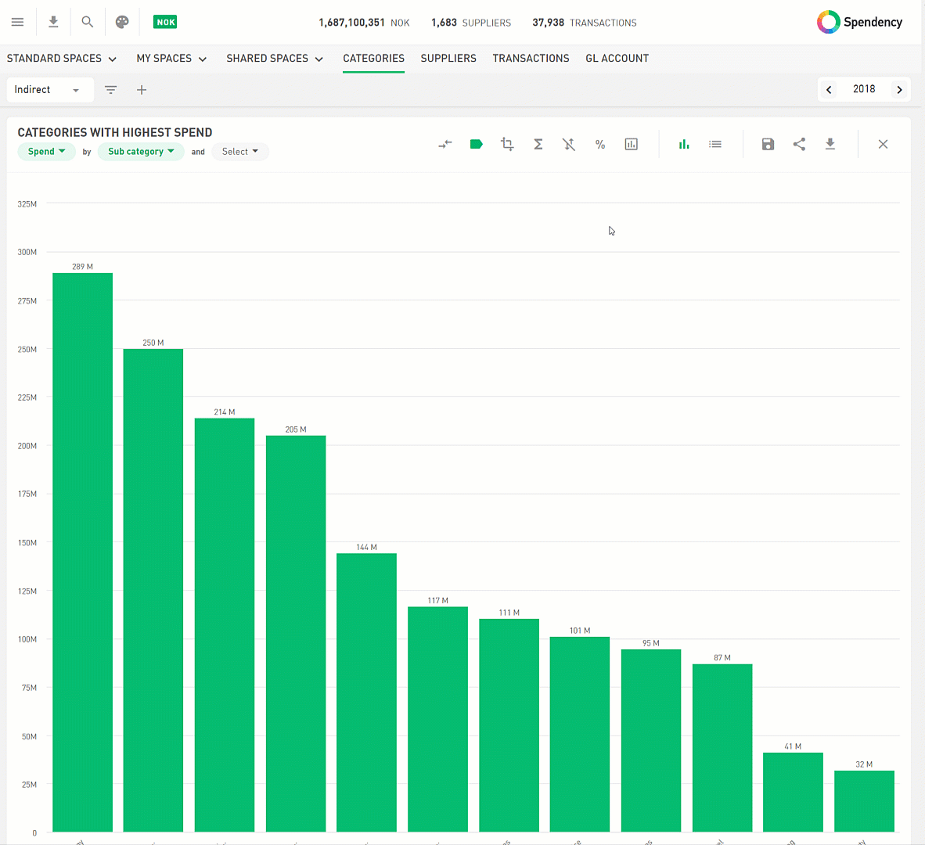Open the hamburger main menu

click(17, 22)
